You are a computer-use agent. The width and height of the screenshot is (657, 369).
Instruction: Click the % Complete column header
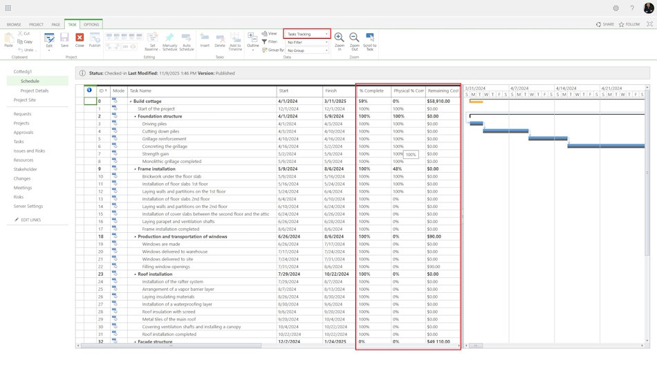point(373,91)
